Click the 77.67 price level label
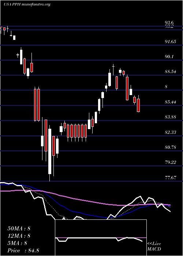The height and width of the screenshot is (256, 183). (x=171, y=178)
